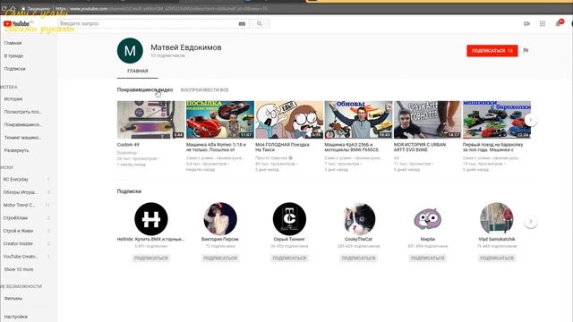Open the ГОЛОДНАЯ Поездка video thumbnail
The height and width of the screenshot is (322, 573).
pyautogui.click(x=289, y=120)
